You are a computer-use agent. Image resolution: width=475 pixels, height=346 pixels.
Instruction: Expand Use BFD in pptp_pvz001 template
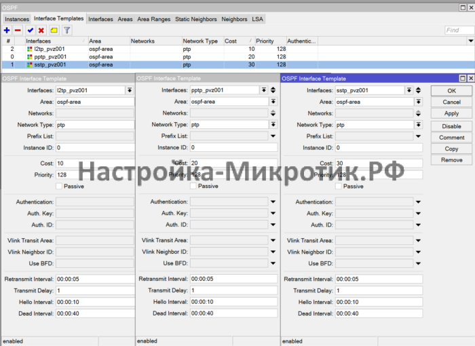pyautogui.click(x=273, y=263)
